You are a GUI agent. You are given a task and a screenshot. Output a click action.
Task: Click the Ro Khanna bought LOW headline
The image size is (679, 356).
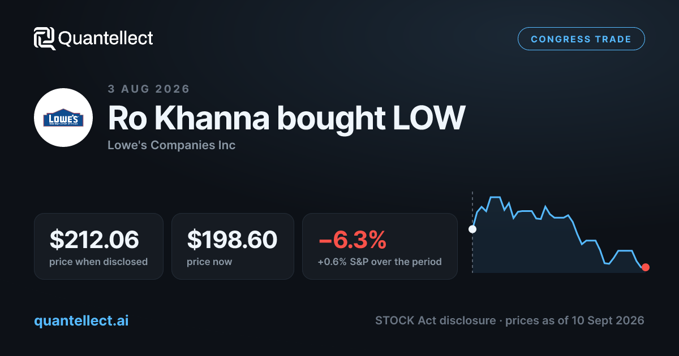(286, 118)
